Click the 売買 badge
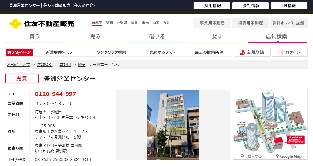 pyautogui.click(x=22, y=79)
